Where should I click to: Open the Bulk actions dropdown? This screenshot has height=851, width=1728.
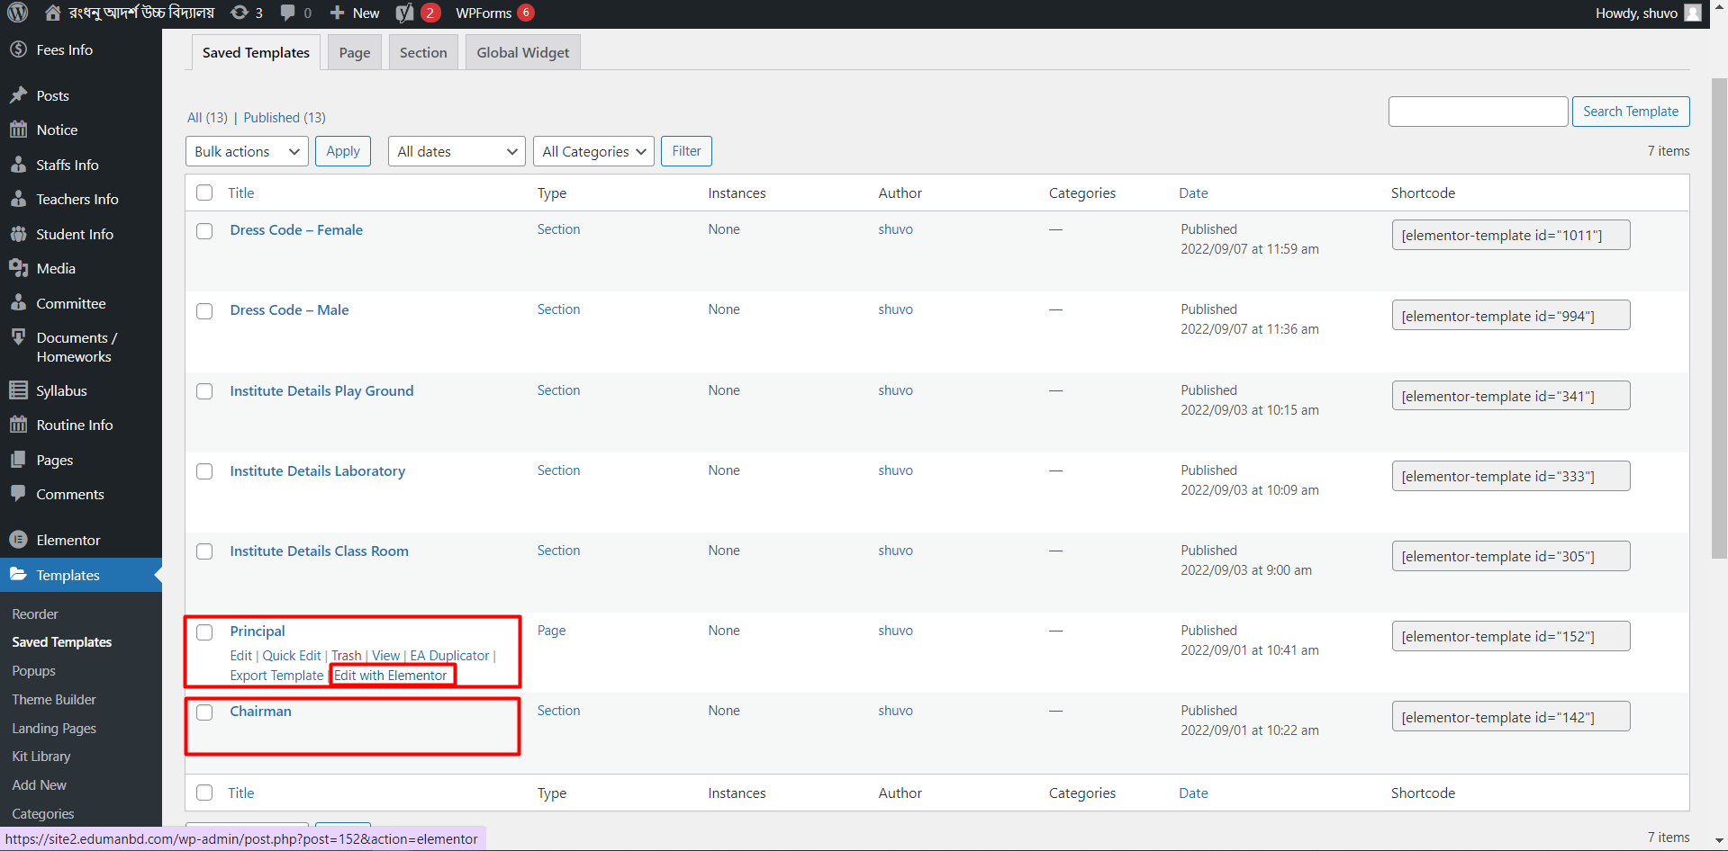[247, 151]
